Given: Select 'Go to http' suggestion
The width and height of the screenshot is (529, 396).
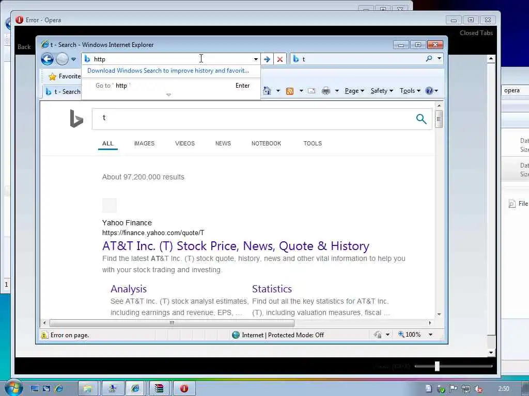Looking at the screenshot, I should pos(170,86).
